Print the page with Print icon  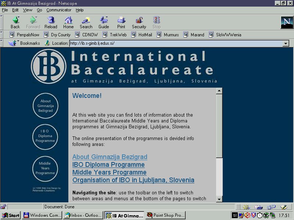(x=121, y=22)
